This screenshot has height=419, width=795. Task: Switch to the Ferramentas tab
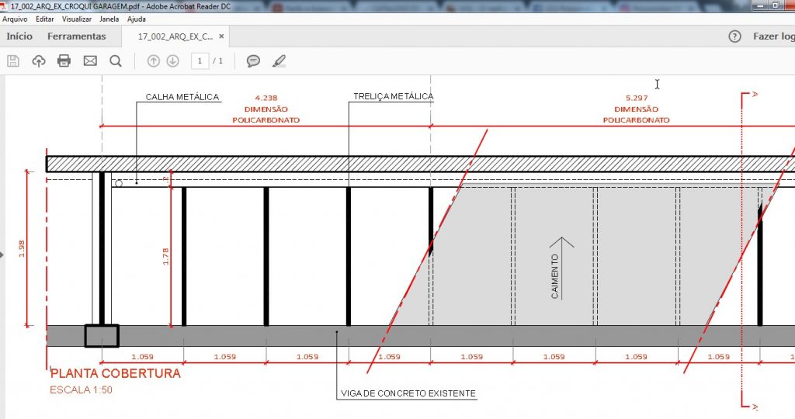click(x=77, y=36)
